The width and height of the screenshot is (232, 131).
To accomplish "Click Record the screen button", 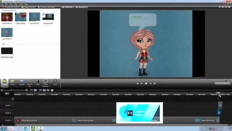I will point(11,7).
